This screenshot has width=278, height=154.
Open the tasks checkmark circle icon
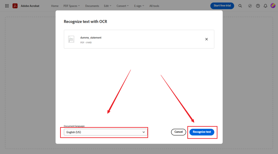pos(250,6)
